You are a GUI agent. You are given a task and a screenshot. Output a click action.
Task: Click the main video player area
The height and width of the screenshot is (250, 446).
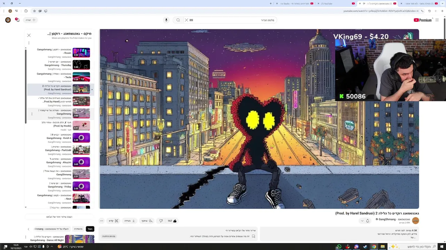259,119
